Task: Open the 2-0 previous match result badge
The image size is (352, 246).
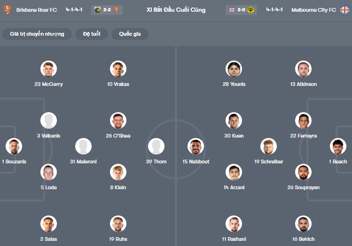Action: 241,10
